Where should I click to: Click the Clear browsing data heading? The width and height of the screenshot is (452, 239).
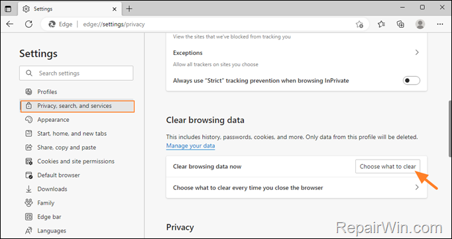205,120
